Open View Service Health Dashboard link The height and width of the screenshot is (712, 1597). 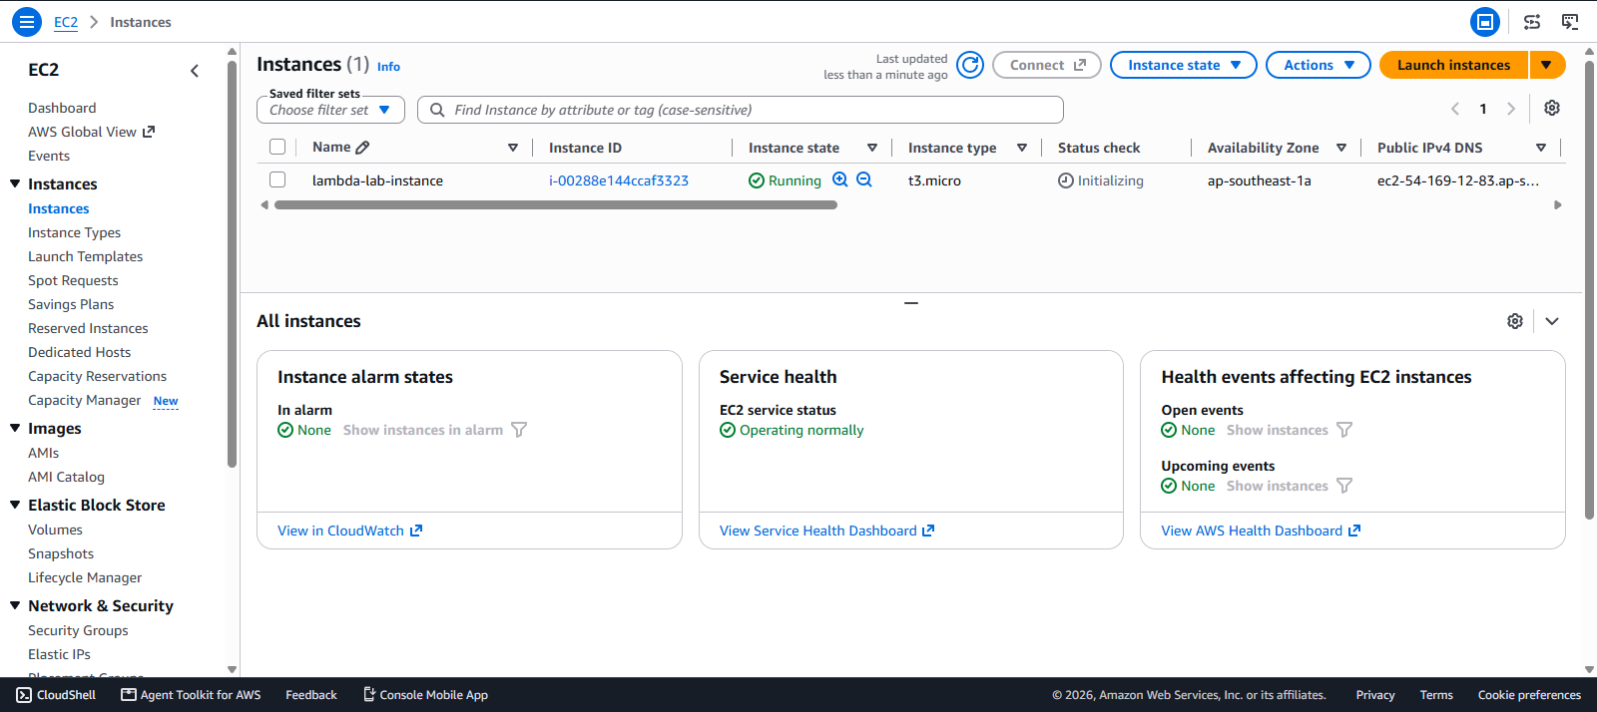pos(826,531)
